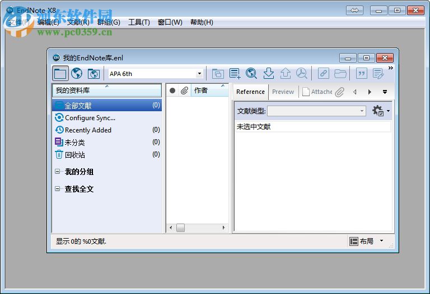Open 回收站 trash group
430x294 pixels.
tap(107, 155)
